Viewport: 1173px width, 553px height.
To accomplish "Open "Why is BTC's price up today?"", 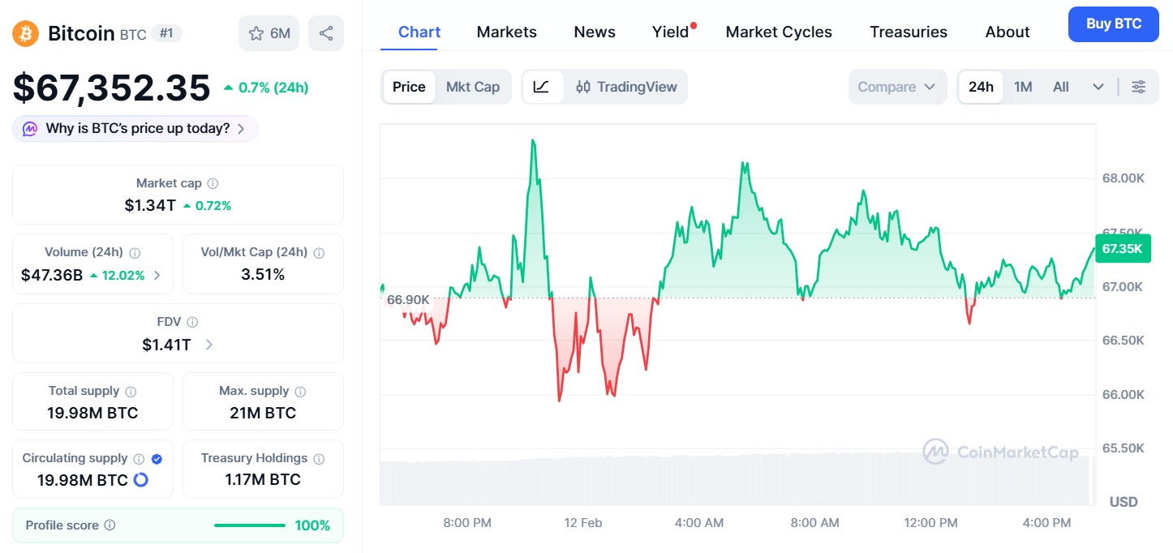I will (x=135, y=128).
